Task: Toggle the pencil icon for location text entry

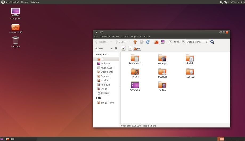Action: click(x=123, y=48)
